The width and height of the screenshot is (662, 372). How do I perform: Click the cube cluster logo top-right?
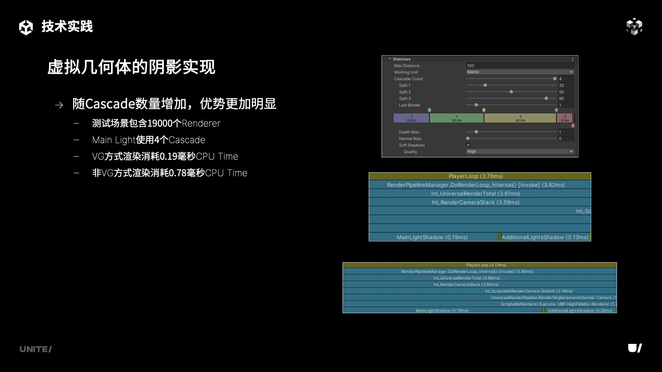click(634, 26)
